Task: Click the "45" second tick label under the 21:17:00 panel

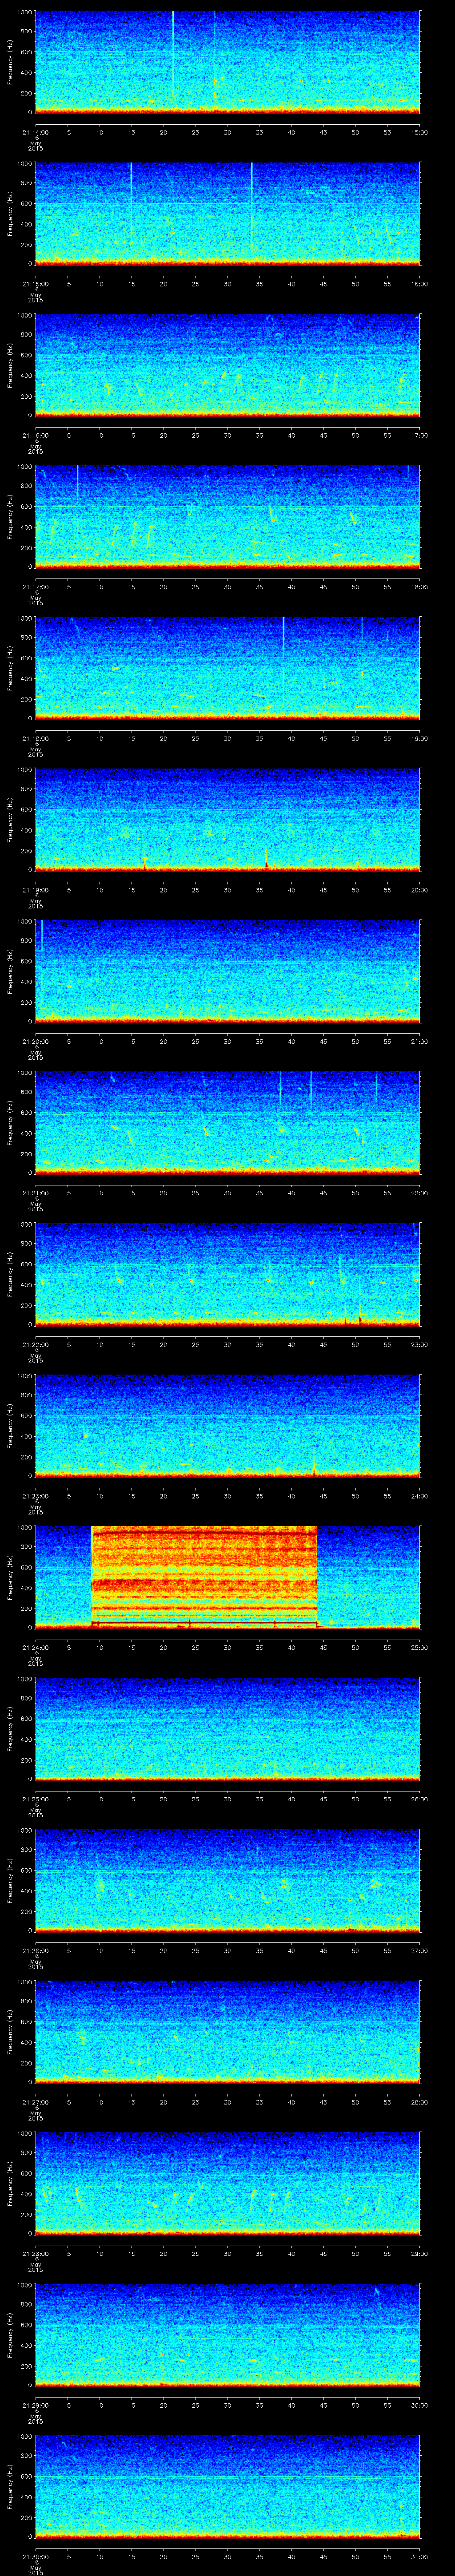Action: point(323,587)
